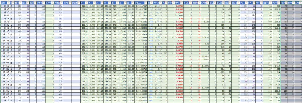This screenshot has height=103, width=302.
Task: Open the PV中 column filter dropdown
Action: coord(278,3)
